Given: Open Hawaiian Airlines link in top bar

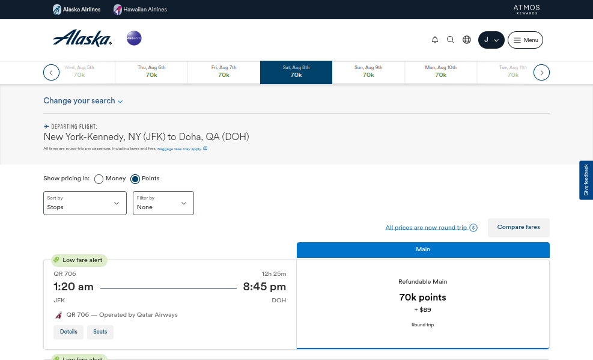Looking at the screenshot, I should 141,10.
